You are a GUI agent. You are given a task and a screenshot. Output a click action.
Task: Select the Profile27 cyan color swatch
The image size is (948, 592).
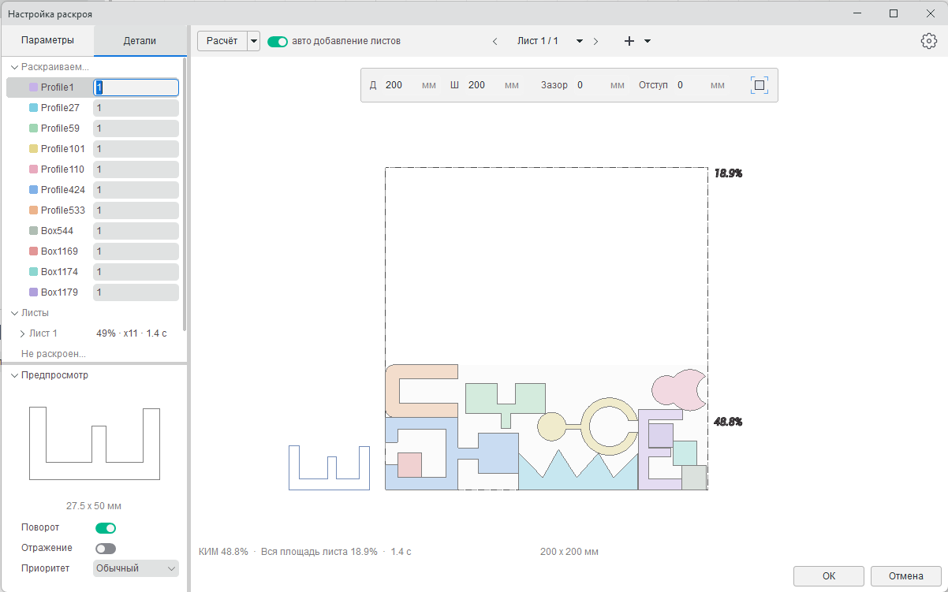[33, 108]
